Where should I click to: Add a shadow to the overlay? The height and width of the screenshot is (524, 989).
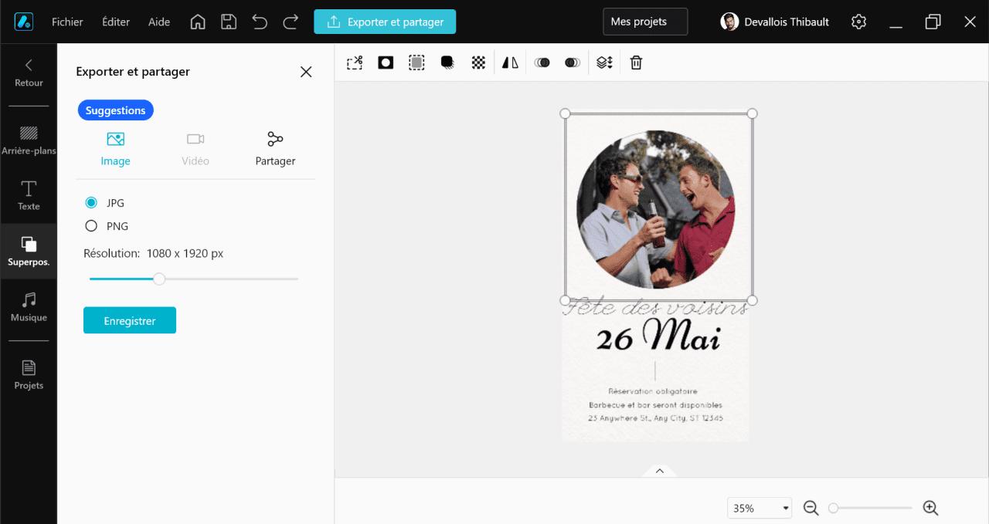pos(447,62)
